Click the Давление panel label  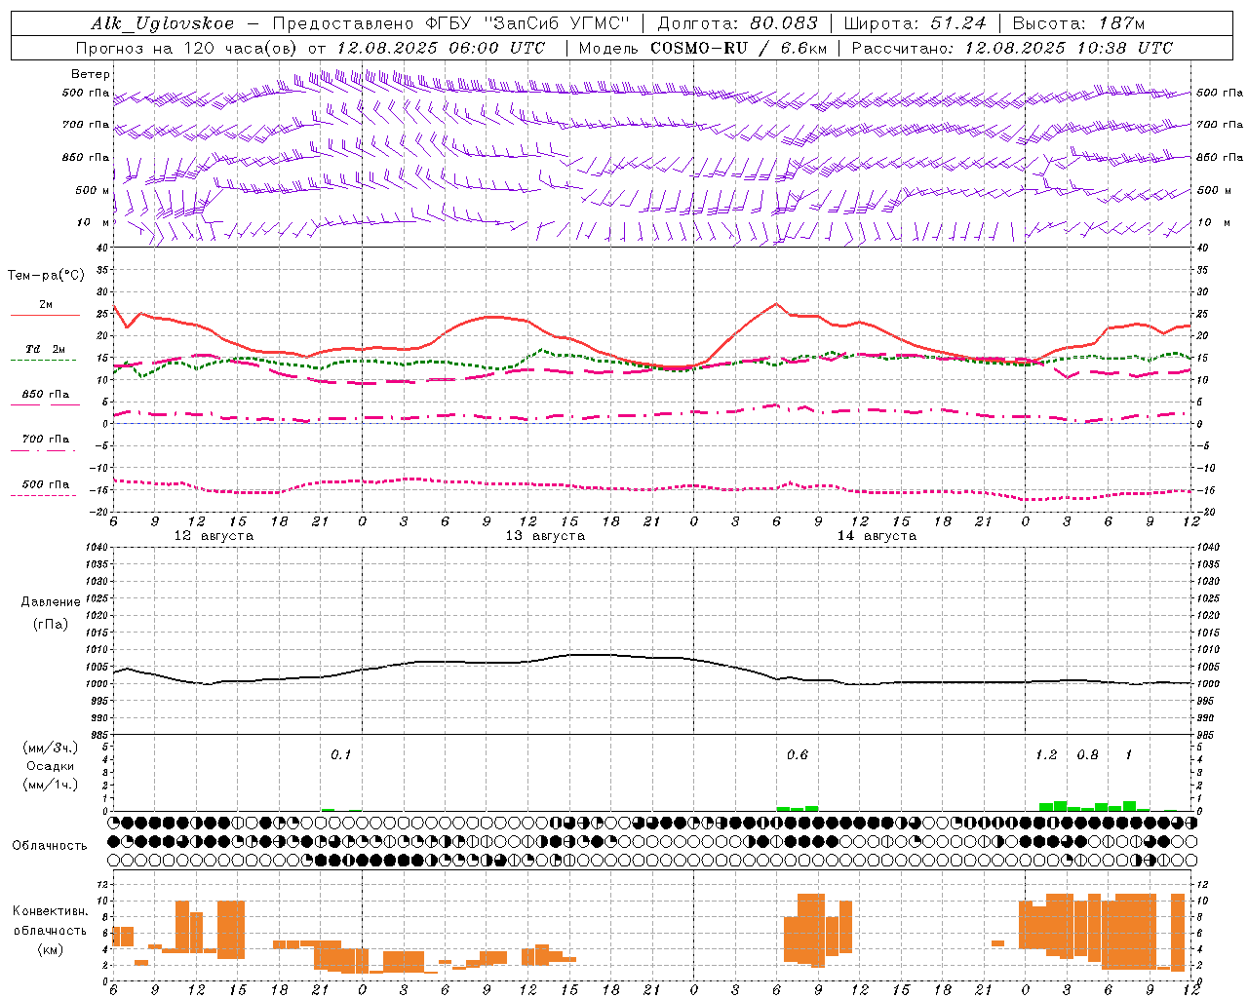point(51,602)
